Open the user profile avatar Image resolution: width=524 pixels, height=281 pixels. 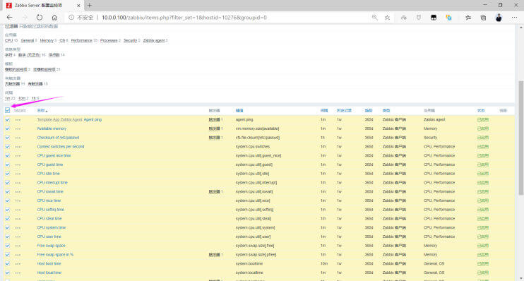click(x=499, y=18)
